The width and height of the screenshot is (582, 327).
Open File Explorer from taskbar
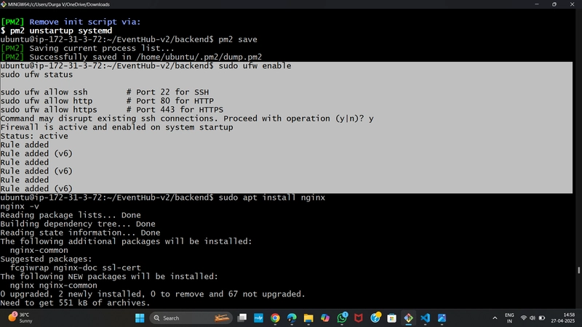click(x=308, y=318)
